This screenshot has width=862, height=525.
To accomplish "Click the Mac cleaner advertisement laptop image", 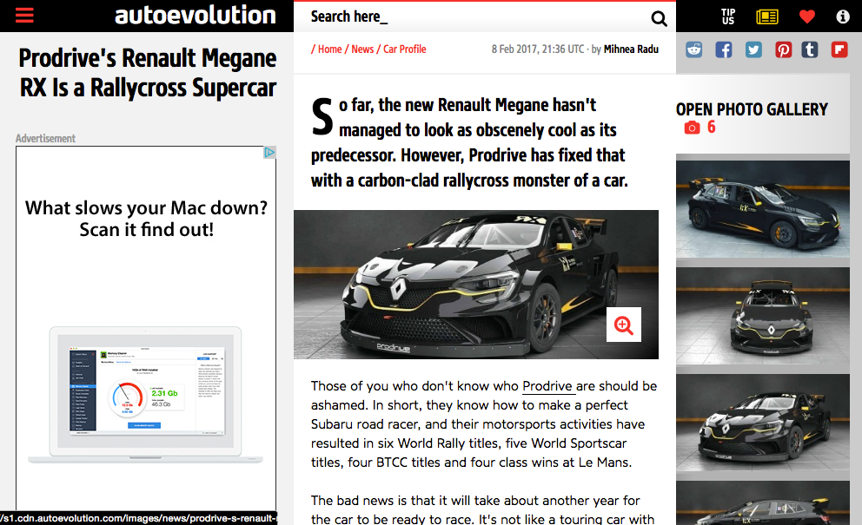I will pyautogui.click(x=146, y=394).
